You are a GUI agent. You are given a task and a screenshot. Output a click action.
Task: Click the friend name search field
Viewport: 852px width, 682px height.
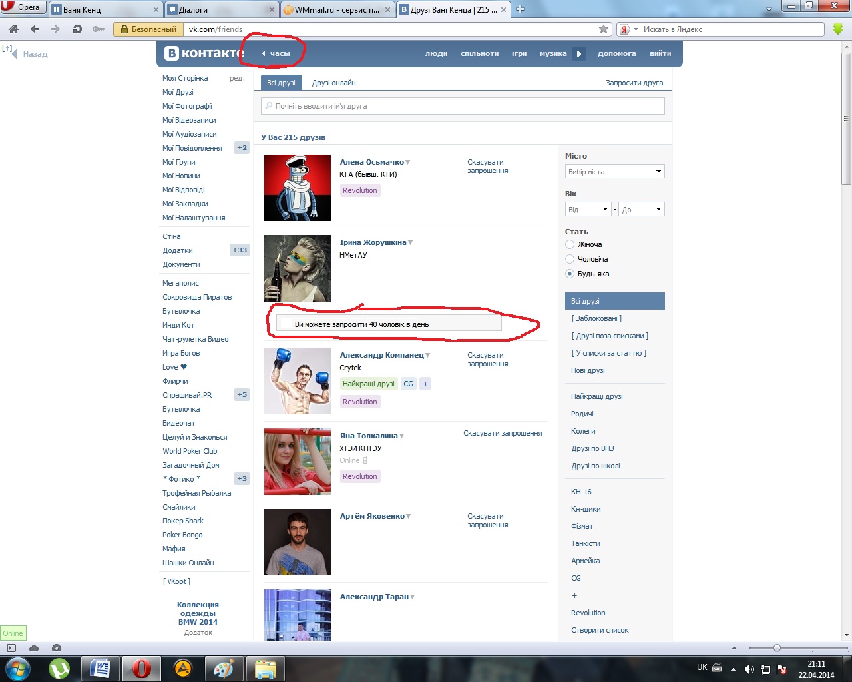pyautogui.click(x=463, y=106)
